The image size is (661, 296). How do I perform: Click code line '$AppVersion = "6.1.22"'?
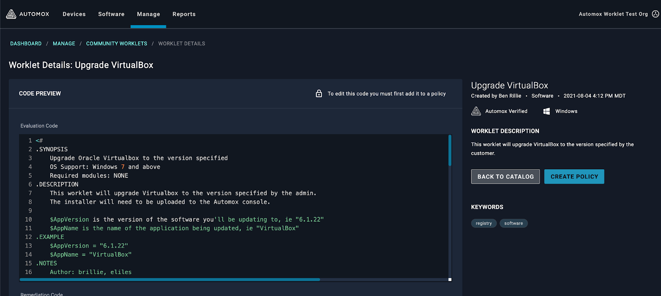89,246
